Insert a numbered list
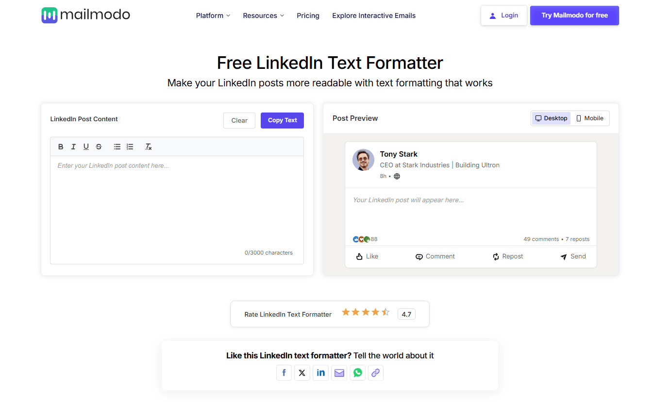Image resolution: width=654 pixels, height=402 pixels. click(x=130, y=146)
